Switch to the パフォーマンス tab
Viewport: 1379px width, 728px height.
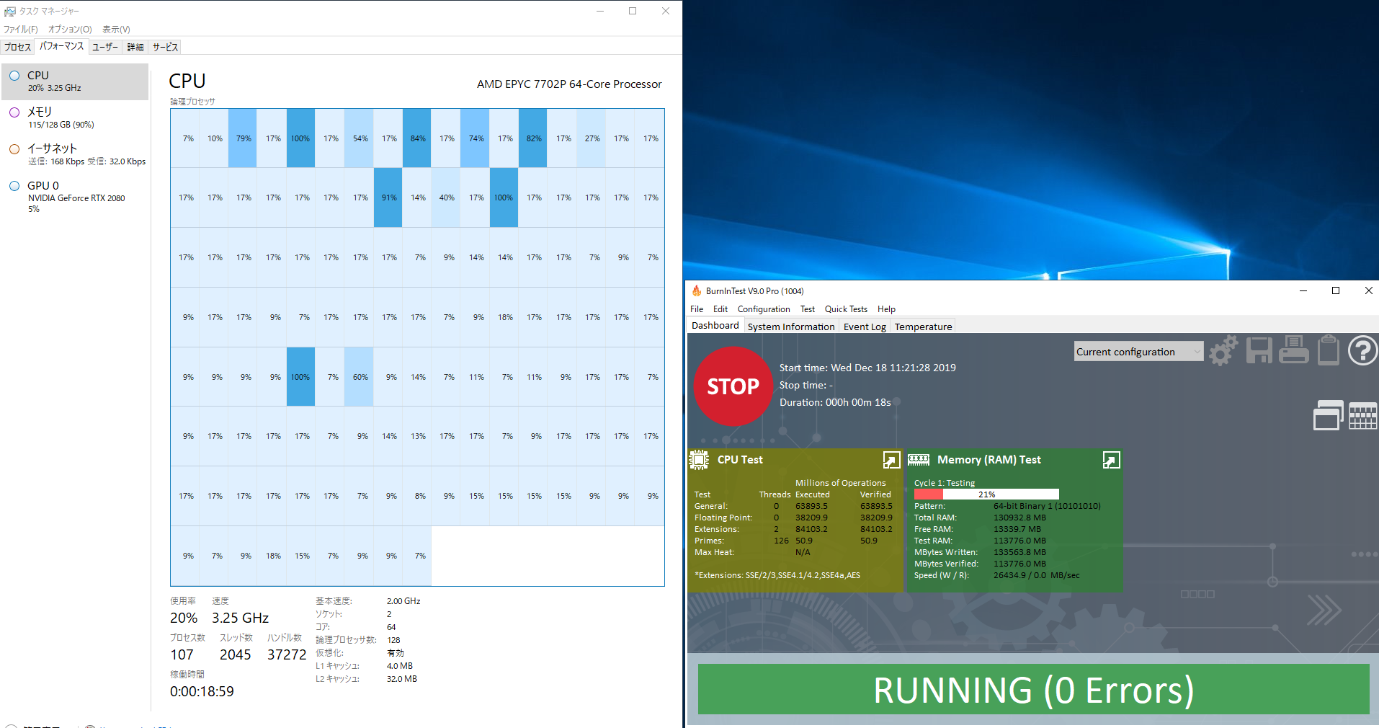point(62,46)
